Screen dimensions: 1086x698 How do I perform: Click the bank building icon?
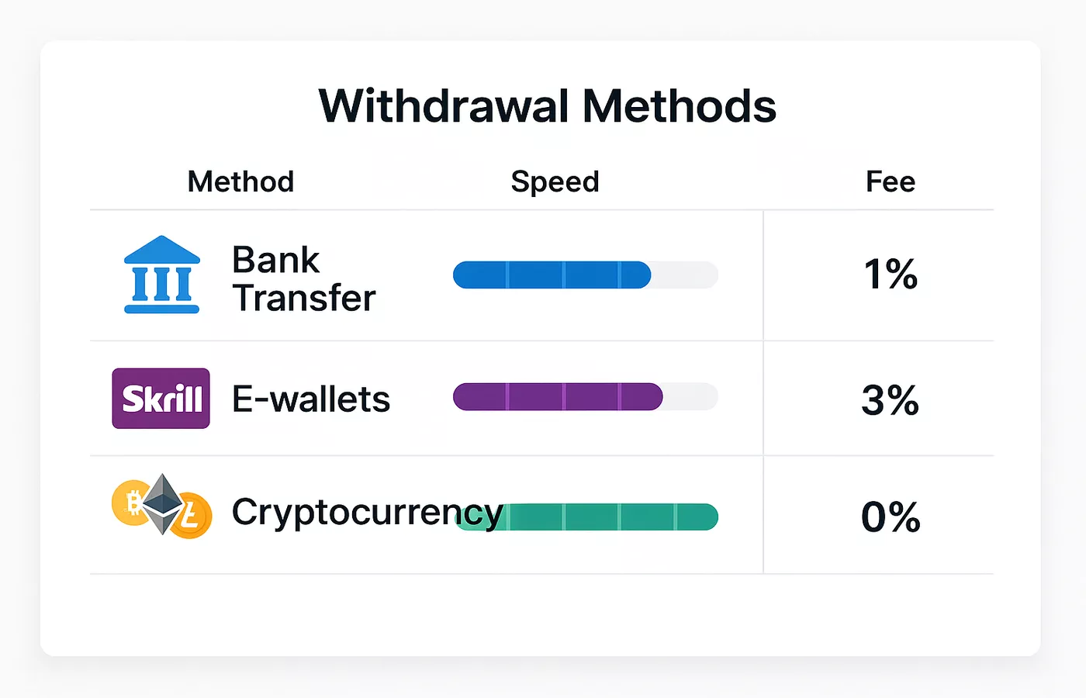(x=162, y=275)
